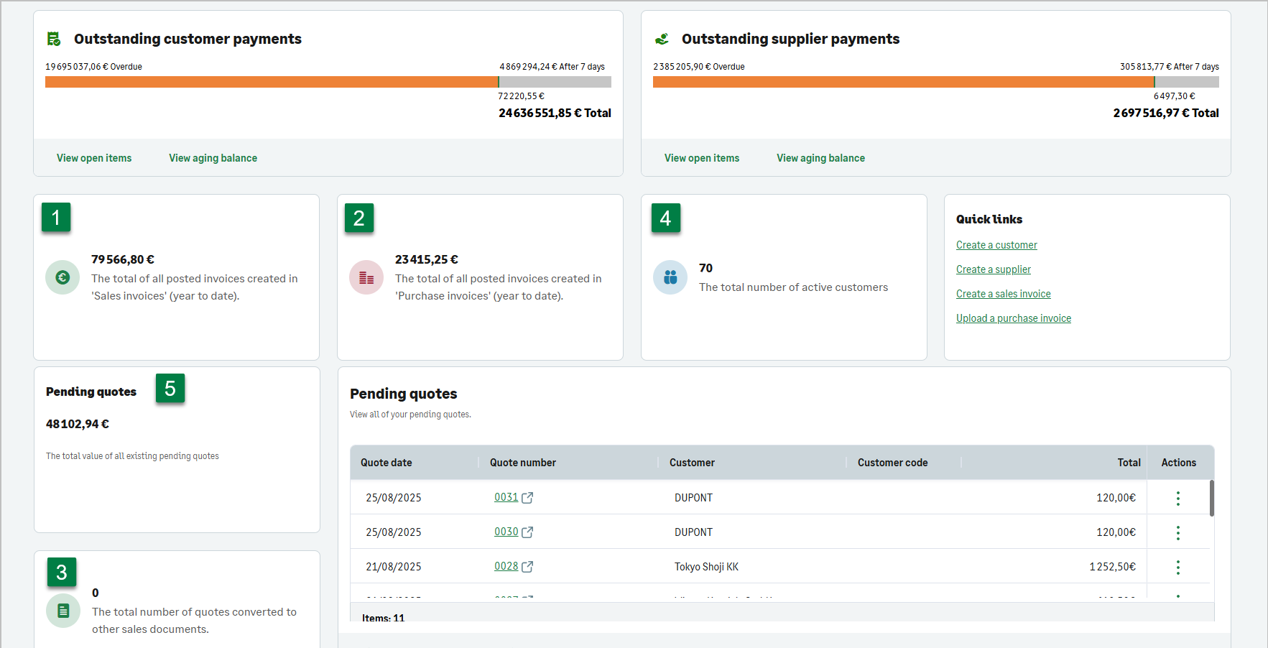Screen dimensions: 1268x648
Task: Open quote 0028 via external link icon
Action: click(527, 567)
